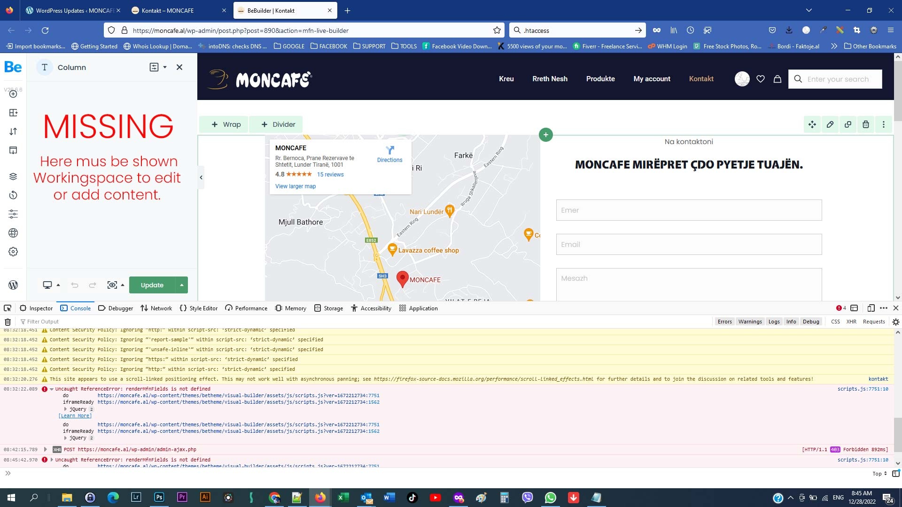Click the View larger map link
Image resolution: width=902 pixels, height=507 pixels.
295,186
